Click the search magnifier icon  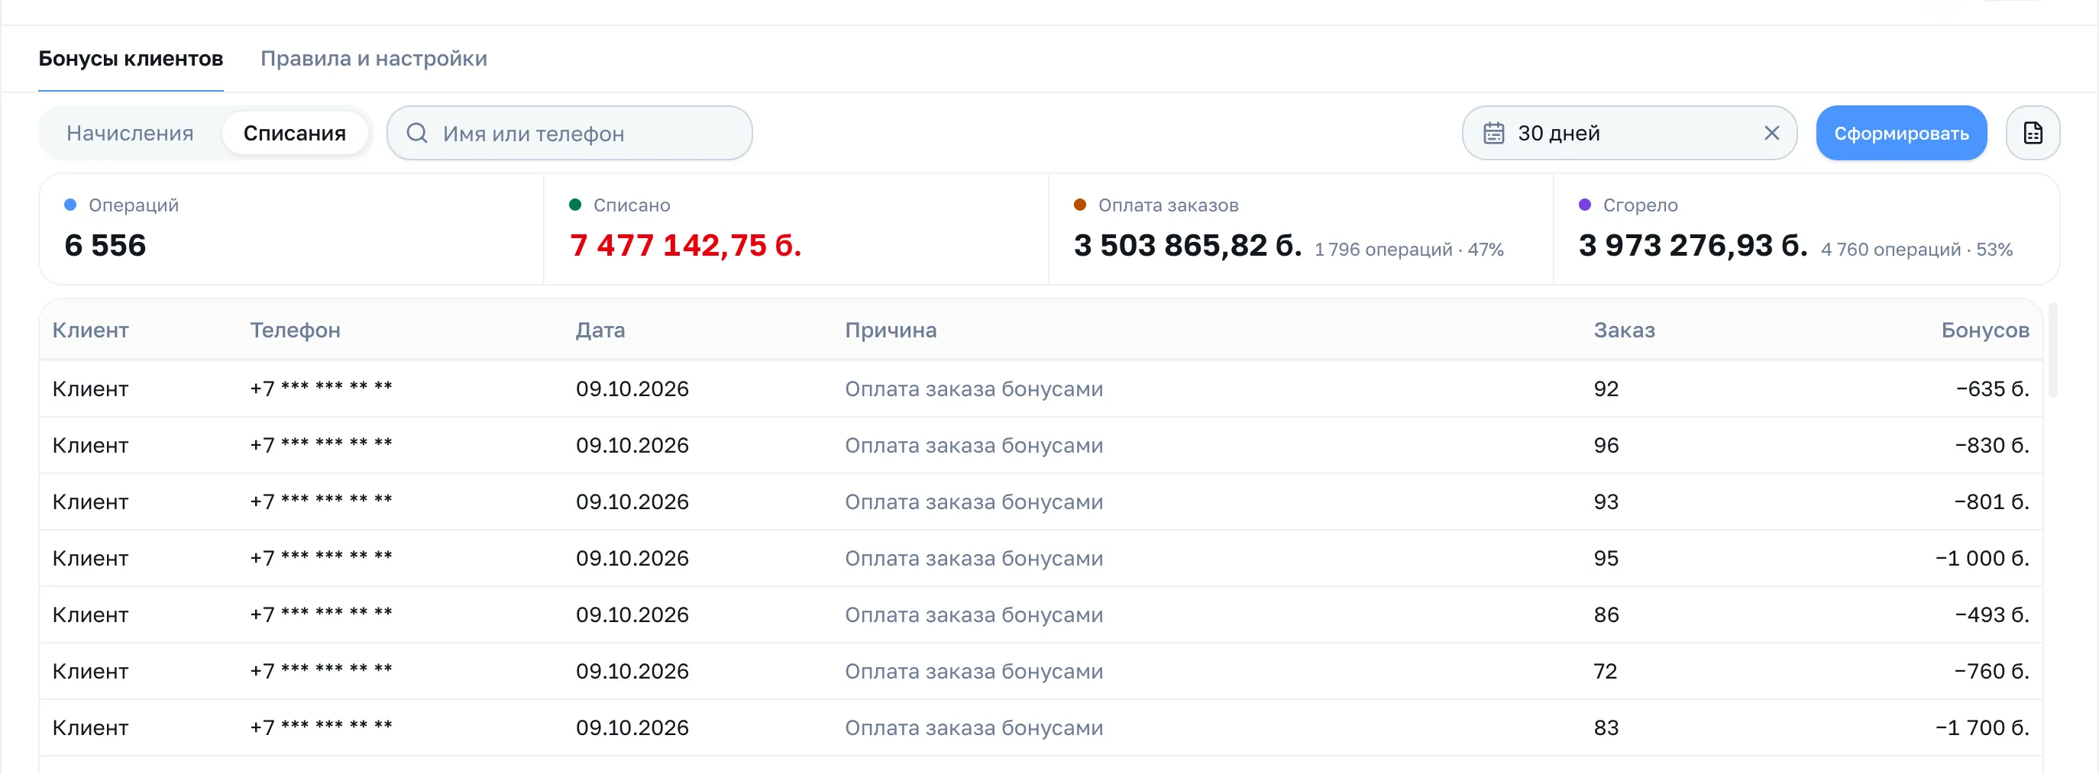417,134
